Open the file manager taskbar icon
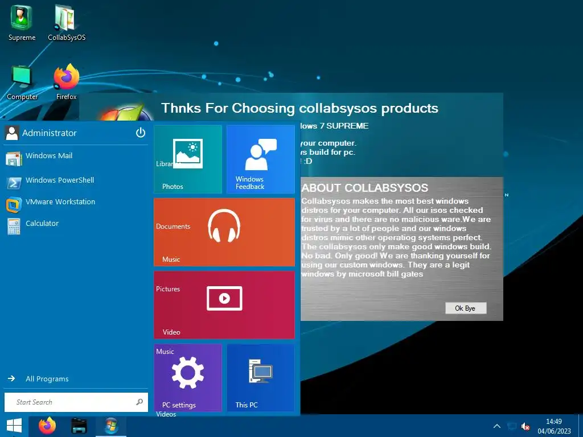This screenshot has height=437, width=583. (x=79, y=426)
